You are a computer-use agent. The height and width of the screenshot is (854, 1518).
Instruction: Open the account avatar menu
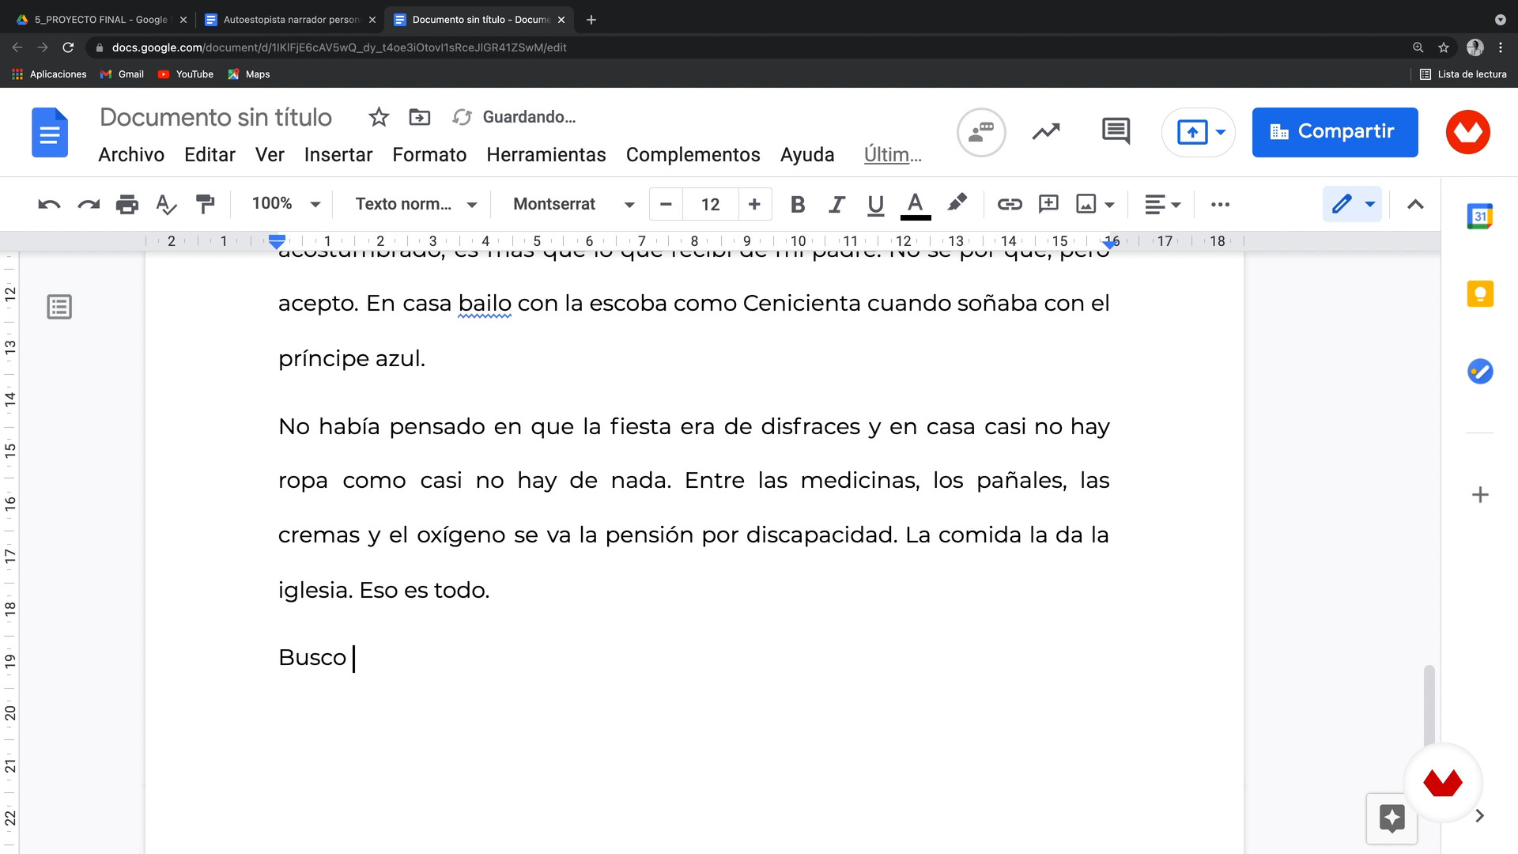(x=1468, y=132)
